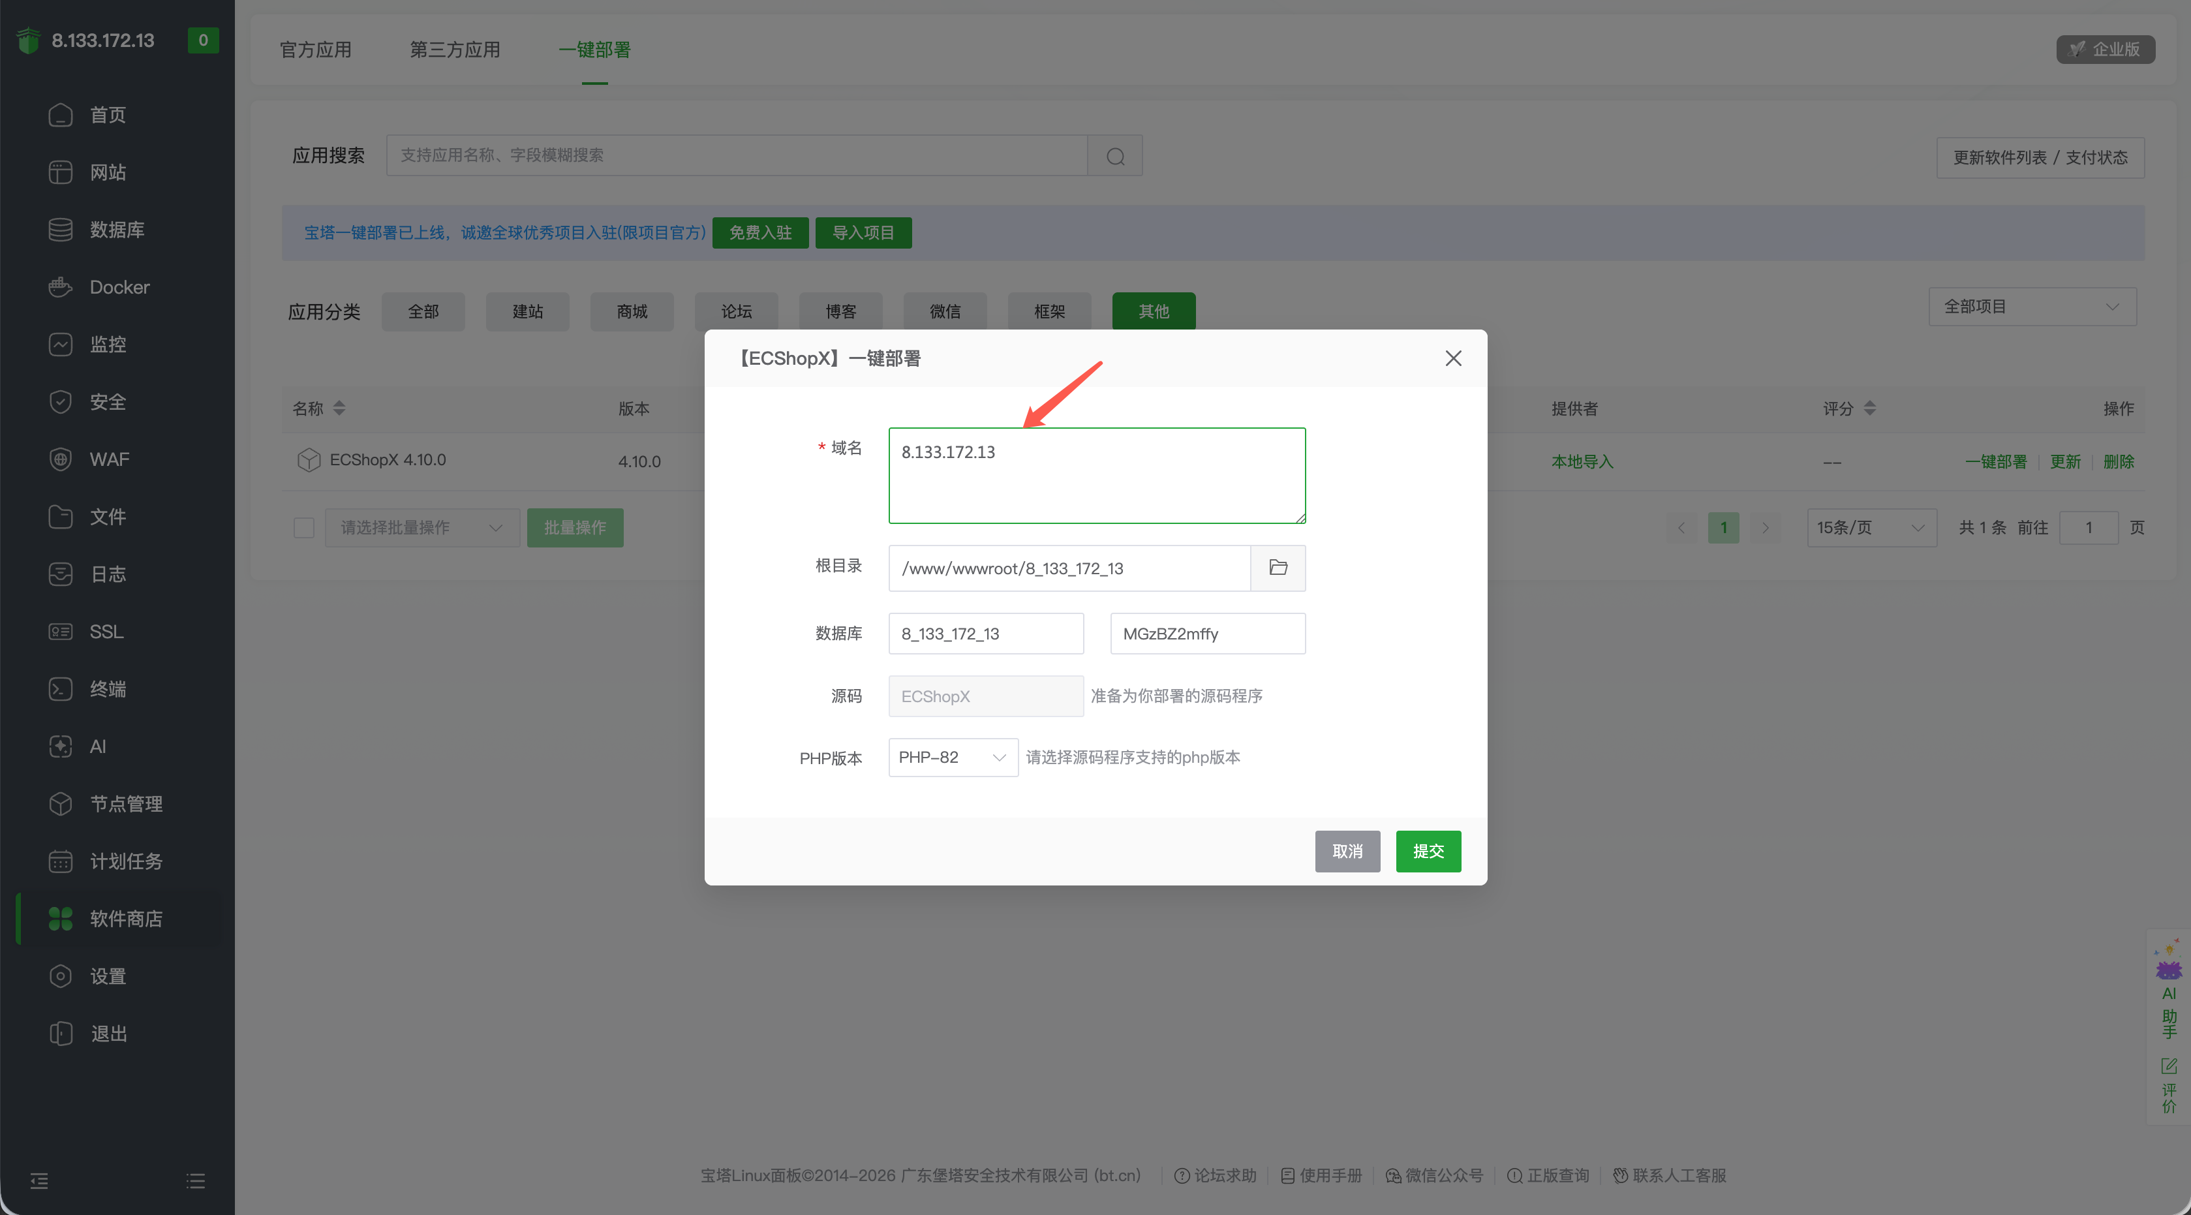Click 一键部署 link in ECShopX row
The width and height of the screenshot is (2191, 1215).
[1995, 461]
